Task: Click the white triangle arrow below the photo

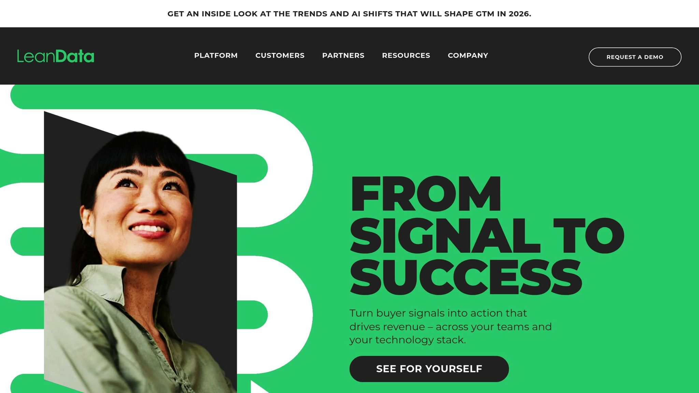Action: coord(259,387)
